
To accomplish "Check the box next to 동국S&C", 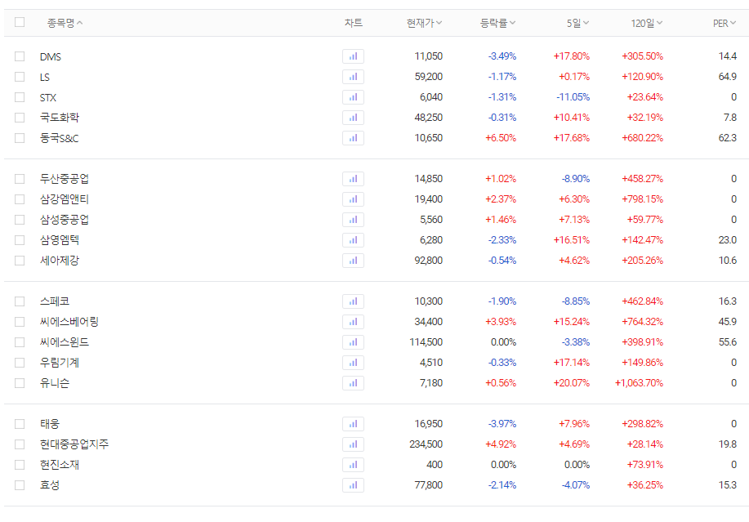I will pyautogui.click(x=20, y=138).
